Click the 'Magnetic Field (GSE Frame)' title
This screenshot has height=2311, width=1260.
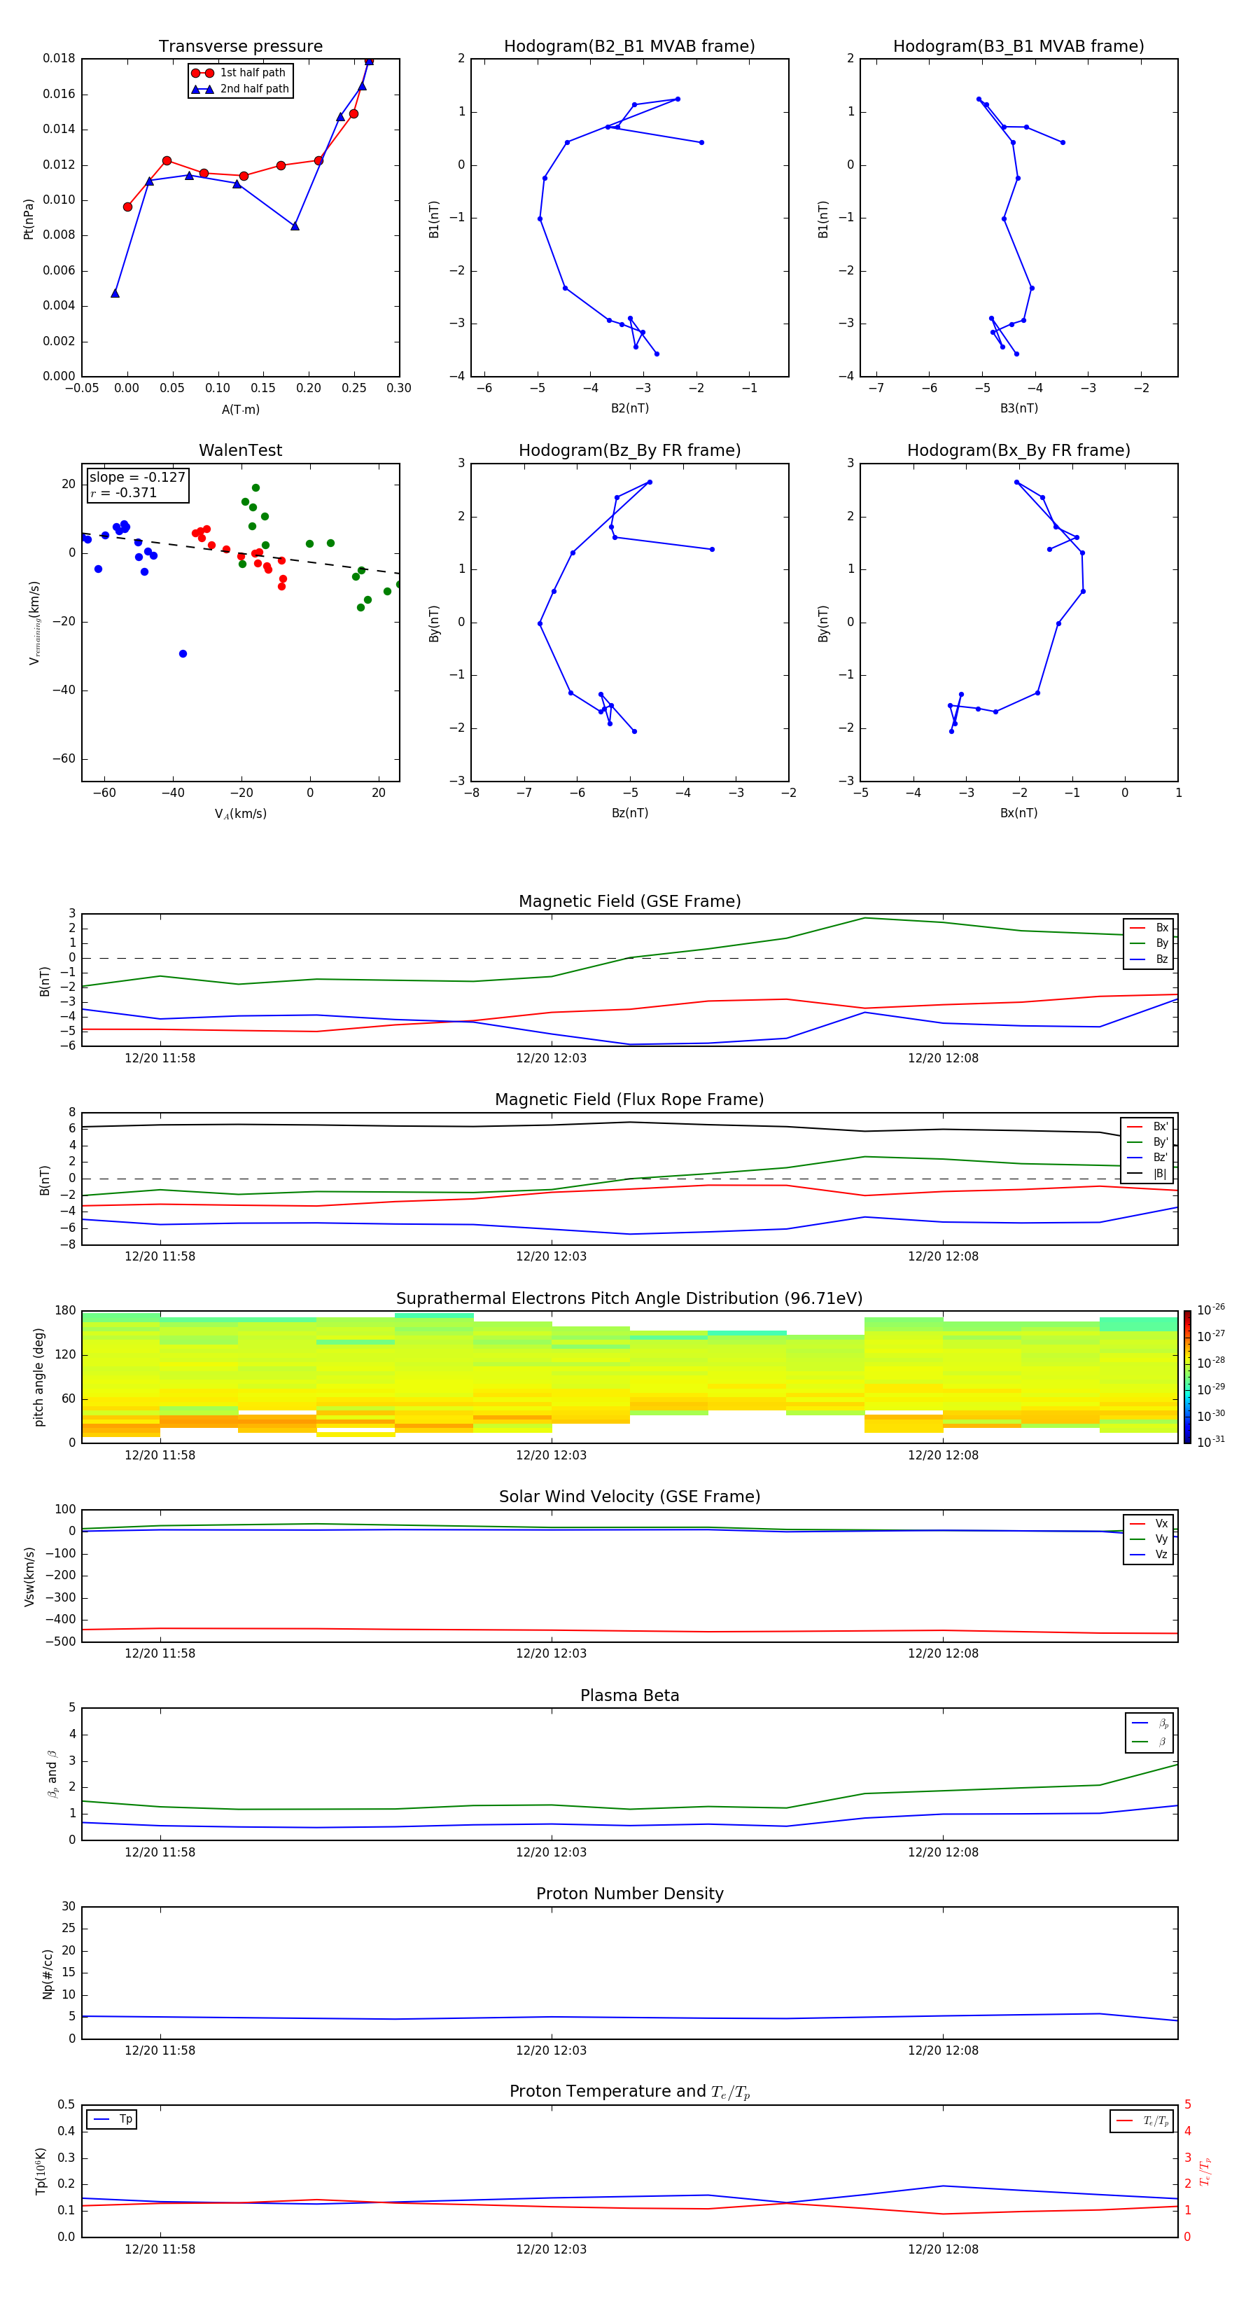(x=629, y=901)
